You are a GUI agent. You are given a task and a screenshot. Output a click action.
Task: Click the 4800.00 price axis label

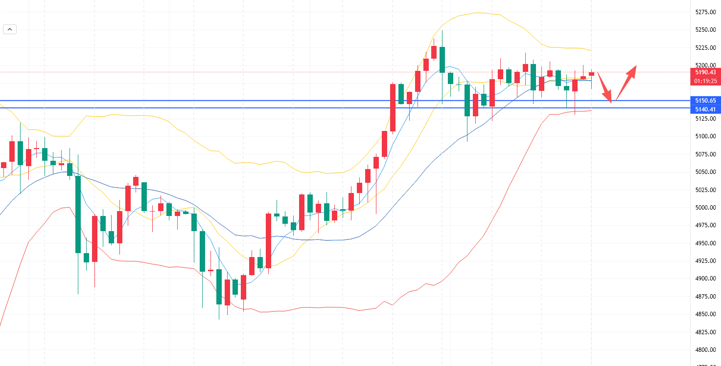tap(705, 350)
